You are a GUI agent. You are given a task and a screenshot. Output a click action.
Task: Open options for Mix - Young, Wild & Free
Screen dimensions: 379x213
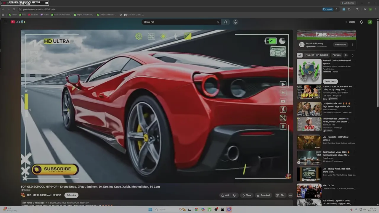pos(355,169)
